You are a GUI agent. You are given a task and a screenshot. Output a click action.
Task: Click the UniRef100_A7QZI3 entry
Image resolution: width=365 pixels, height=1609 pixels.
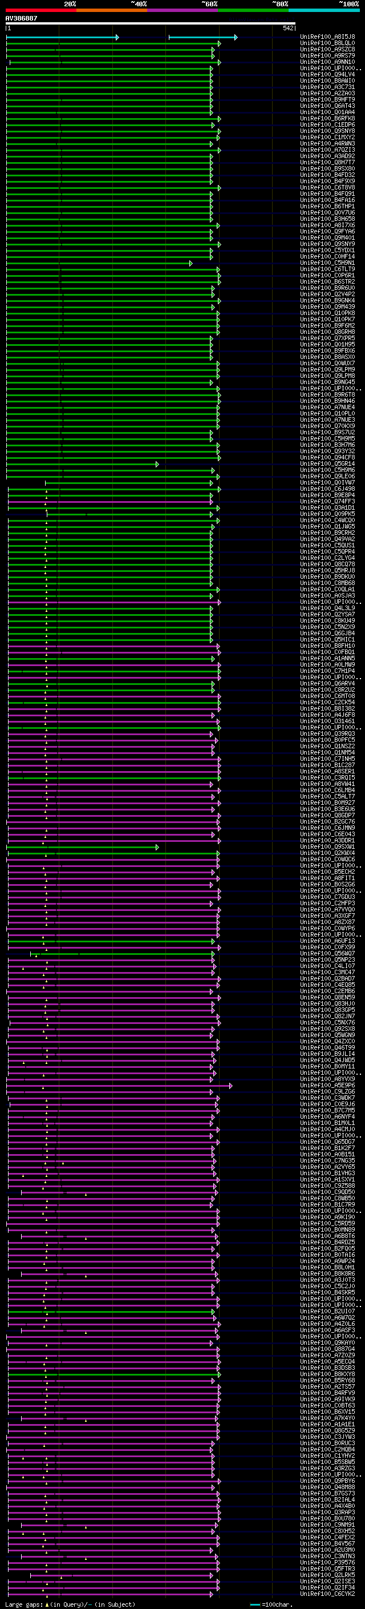327,150
